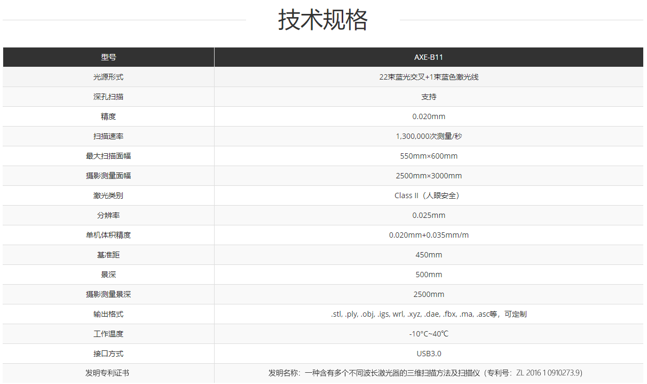Click the 450mm 基准距 value
This screenshot has width=647, height=384.
[x=429, y=255]
